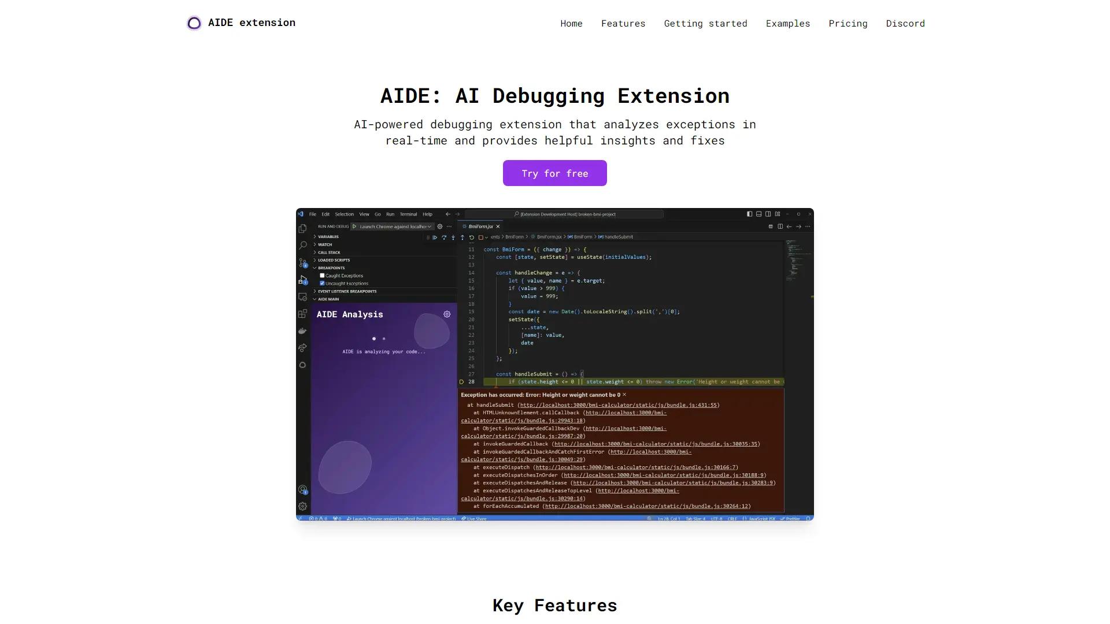1110x624 pixels.
Task: Open the Explorer activity bar icon
Action: pyautogui.click(x=302, y=228)
